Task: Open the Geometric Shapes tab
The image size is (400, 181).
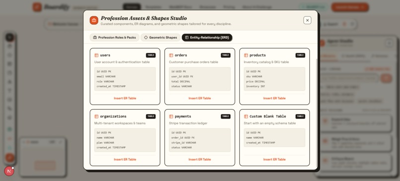Action: 160,38
